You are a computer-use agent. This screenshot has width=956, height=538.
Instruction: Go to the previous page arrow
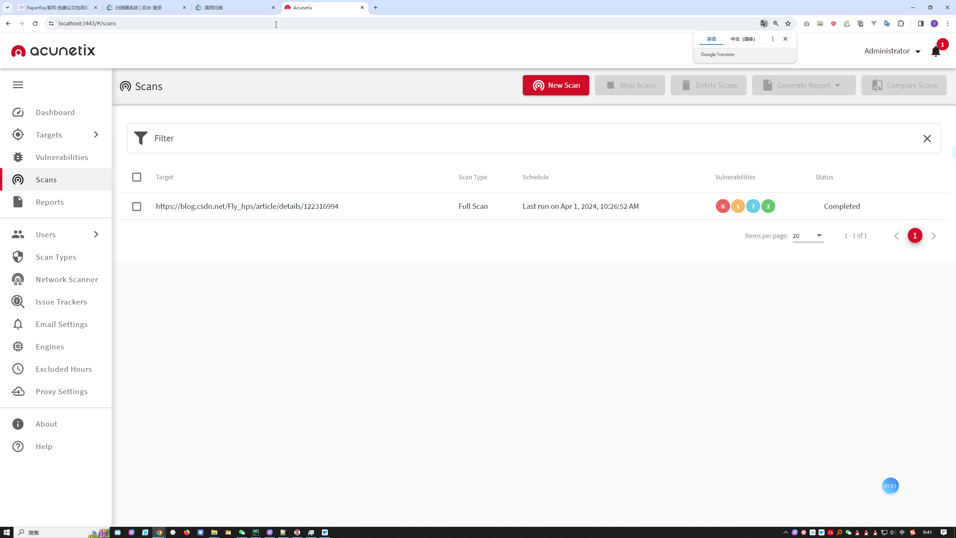[896, 236]
